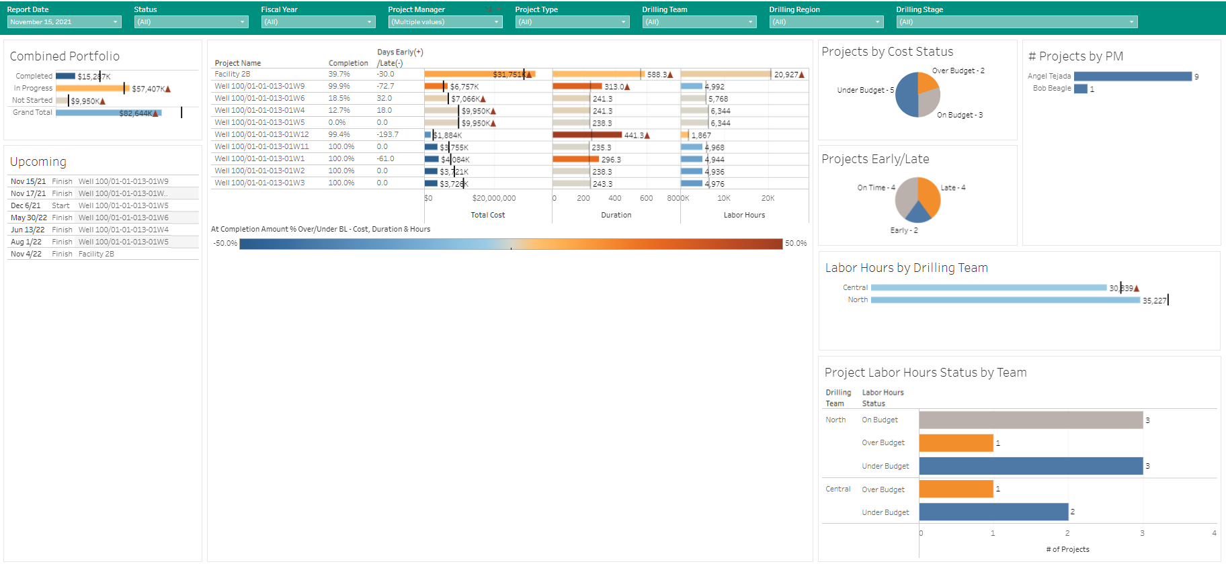Screen dimensions: 1226x566
Task: Click the red triangle by Not Started $9,950K
Action: tap(103, 101)
